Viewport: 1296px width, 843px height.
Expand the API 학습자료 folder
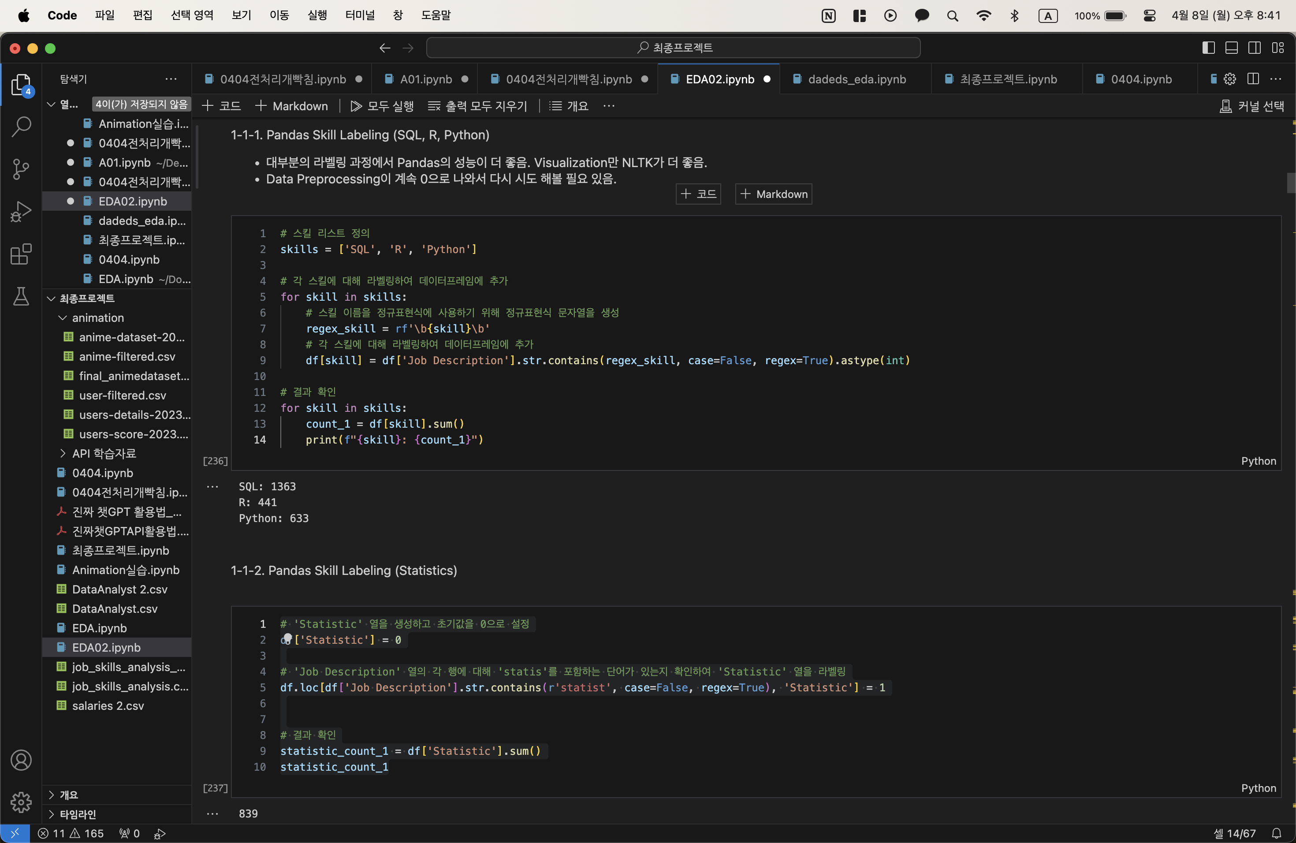(63, 453)
